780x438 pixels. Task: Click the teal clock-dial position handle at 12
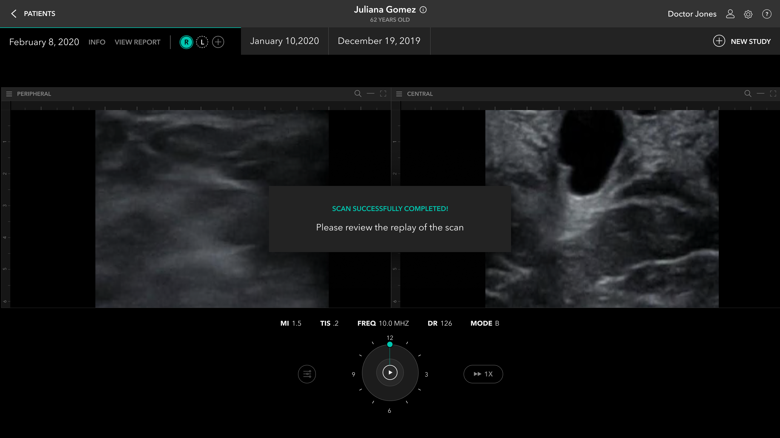click(x=390, y=344)
